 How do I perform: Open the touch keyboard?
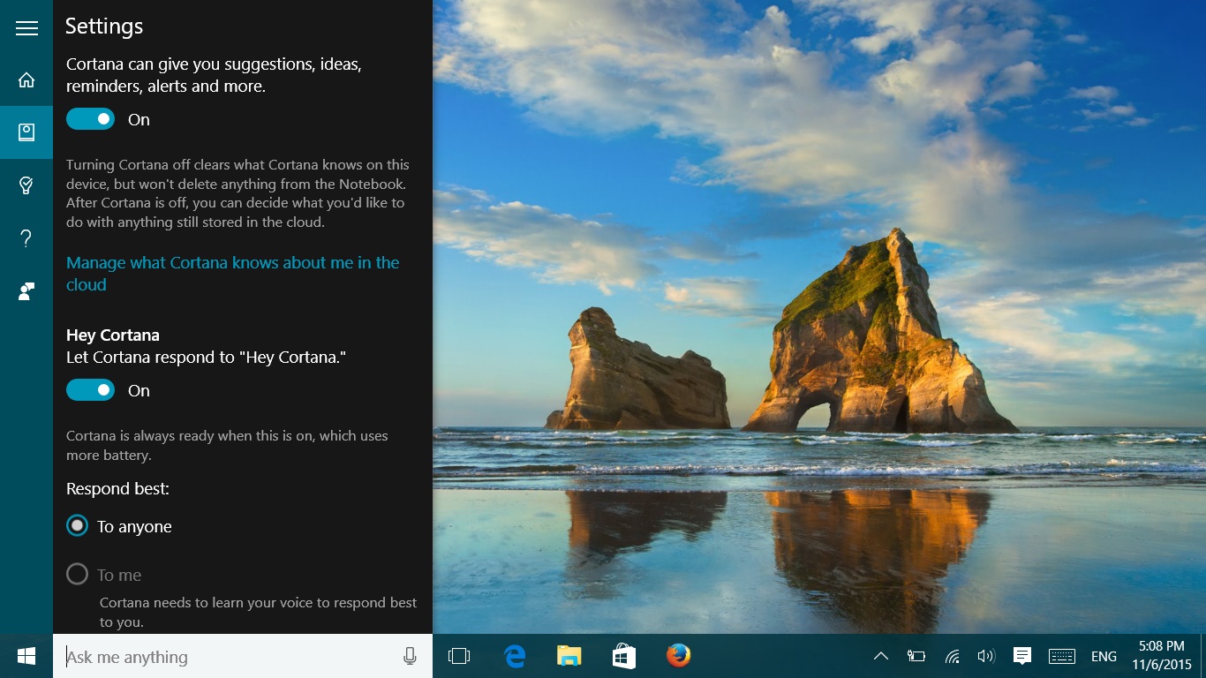coord(1062,656)
